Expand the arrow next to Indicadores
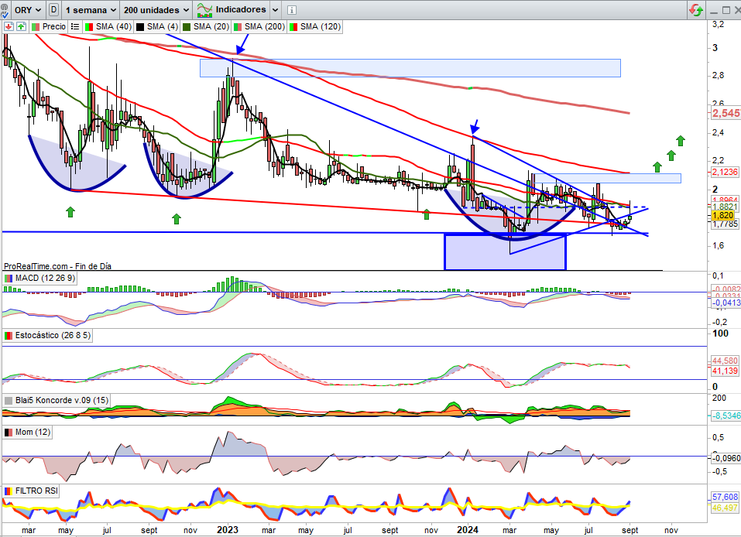The width and height of the screenshot is (741, 537). pos(275,10)
